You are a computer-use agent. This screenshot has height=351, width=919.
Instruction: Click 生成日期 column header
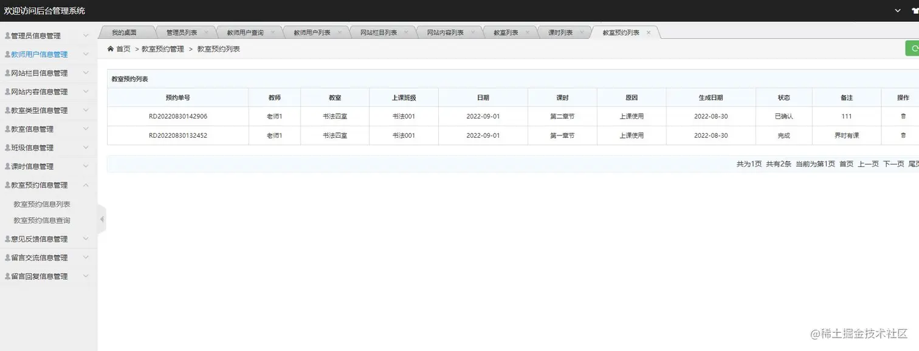pyautogui.click(x=711, y=97)
